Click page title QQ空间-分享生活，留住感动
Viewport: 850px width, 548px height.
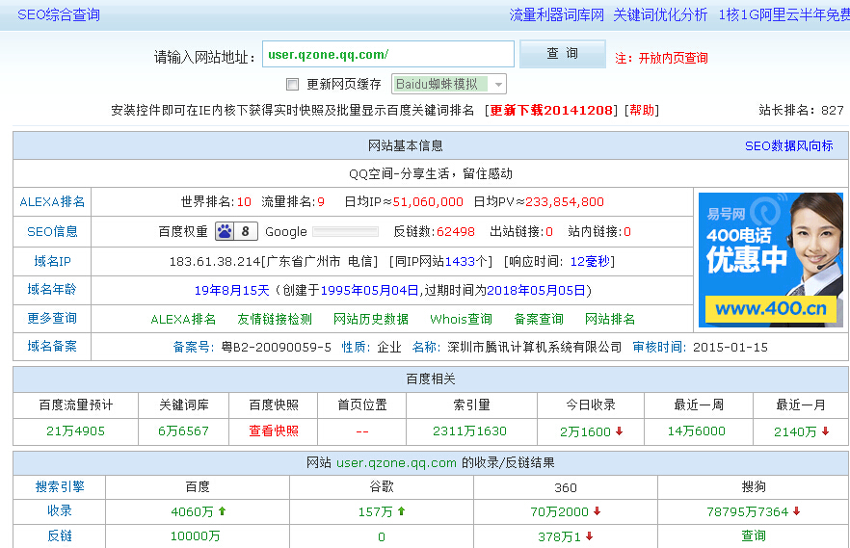[x=431, y=173]
